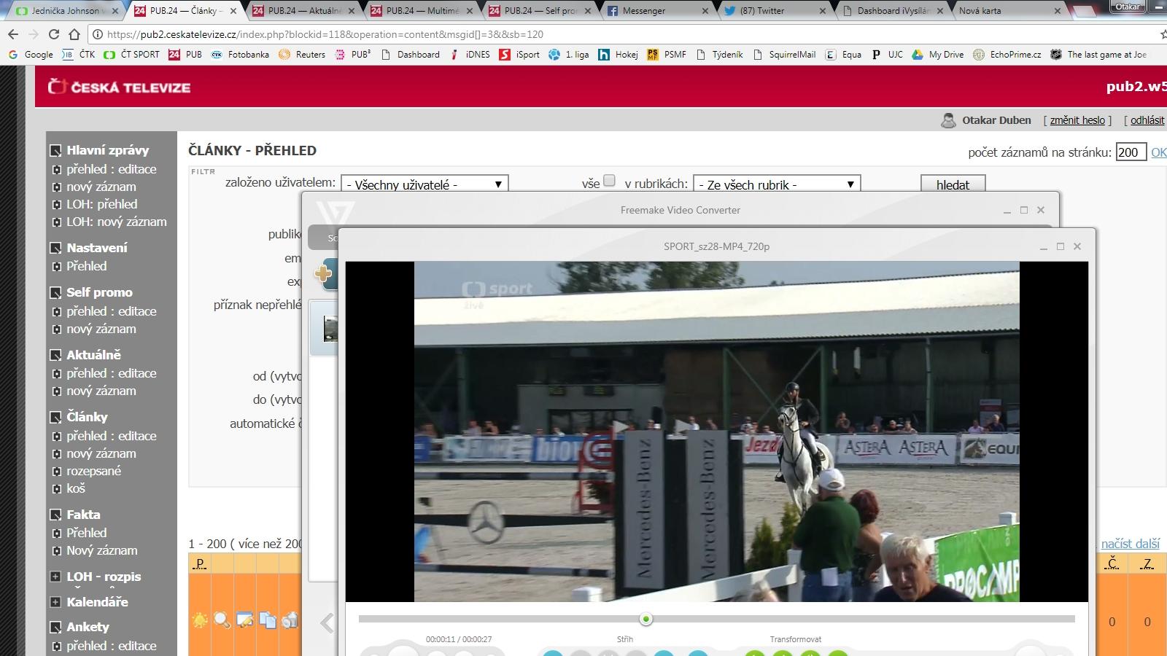Image resolution: width=1167 pixels, height=656 pixels.
Task: Open the Reuters bookmark
Action: point(302,55)
